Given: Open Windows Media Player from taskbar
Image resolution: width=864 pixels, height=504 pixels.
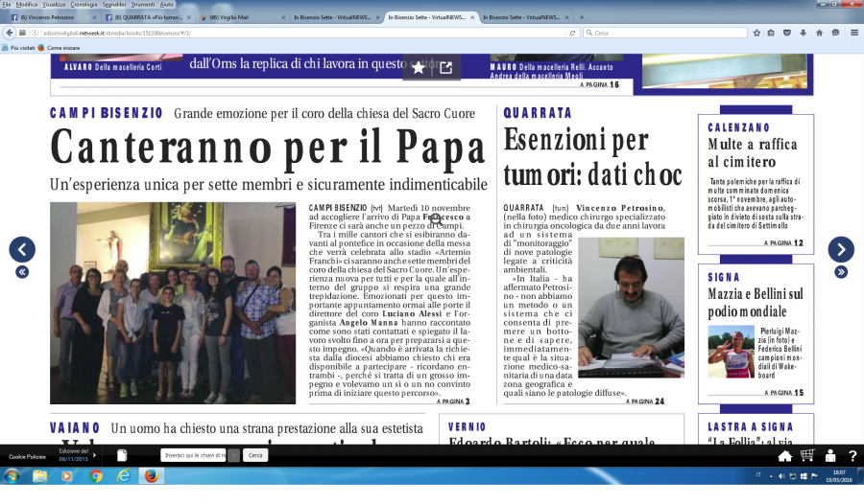Looking at the screenshot, I should point(66,476).
